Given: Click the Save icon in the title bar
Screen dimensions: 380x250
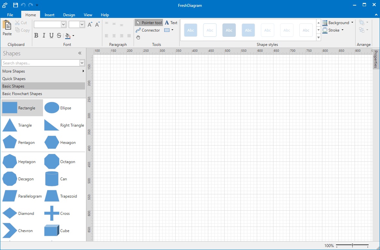Looking at the screenshot, I should (x=15, y=5).
